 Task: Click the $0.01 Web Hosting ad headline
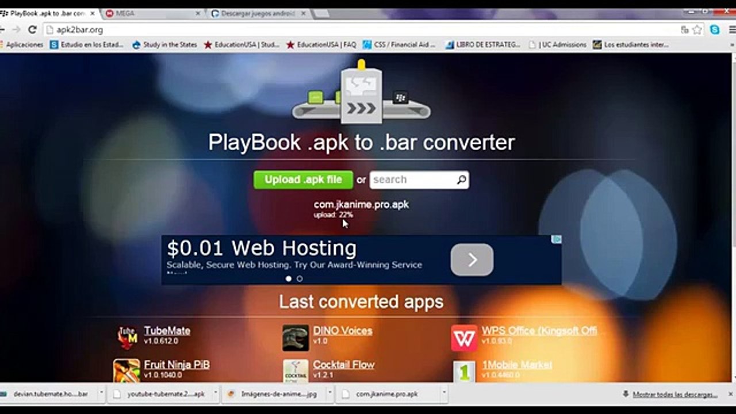[x=262, y=248]
